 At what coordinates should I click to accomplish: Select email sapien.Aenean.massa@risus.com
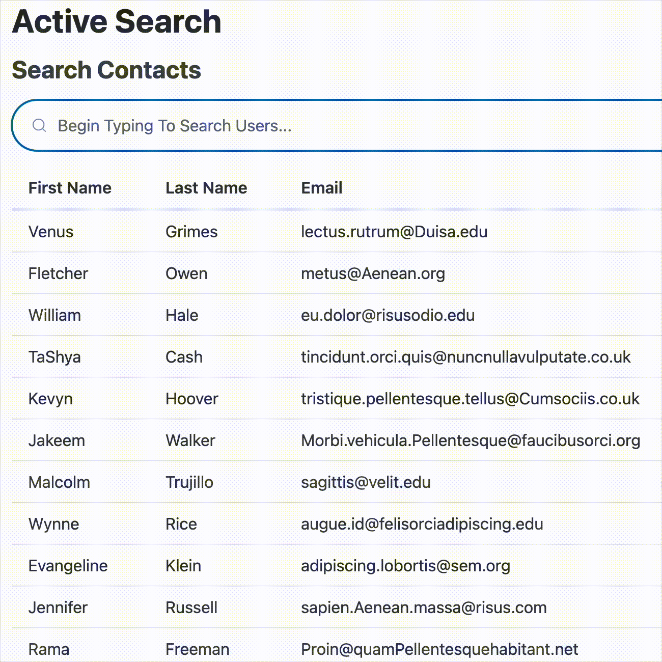coord(424,608)
